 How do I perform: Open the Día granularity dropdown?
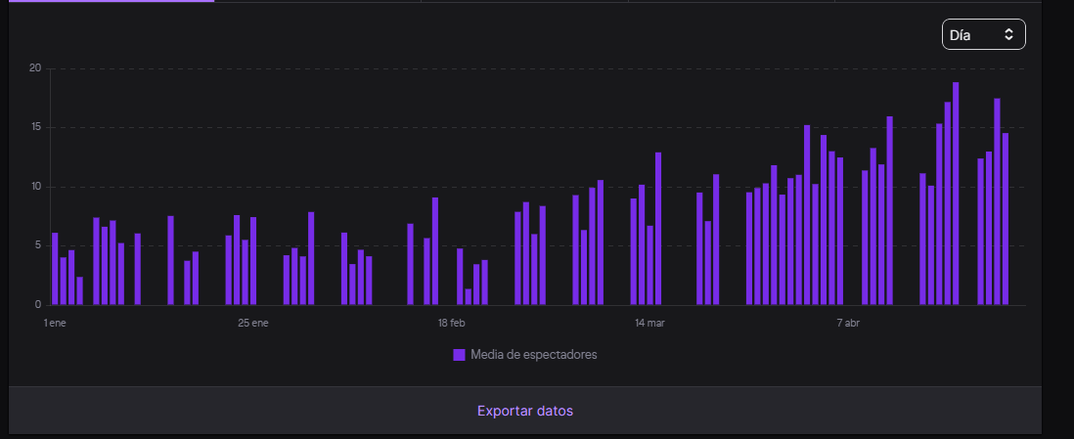[984, 34]
